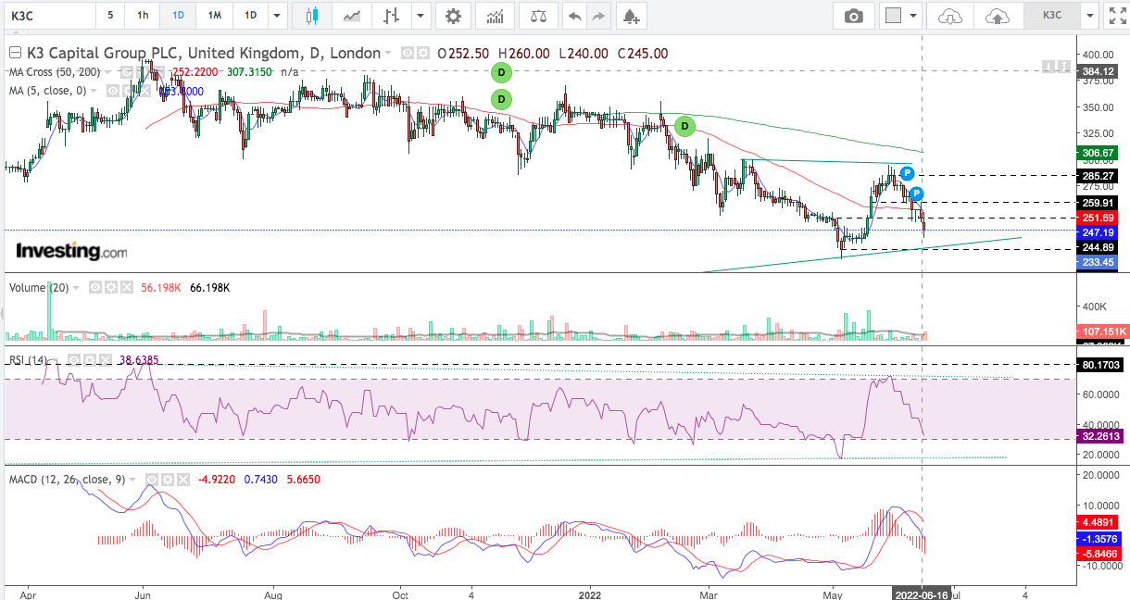The width and height of the screenshot is (1130, 600).
Task: Collapse the chart legend box
Action: 14,53
